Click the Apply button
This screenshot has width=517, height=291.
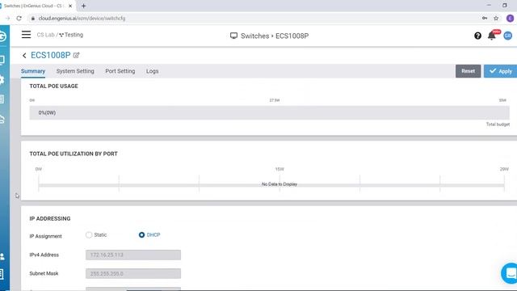point(500,71)
